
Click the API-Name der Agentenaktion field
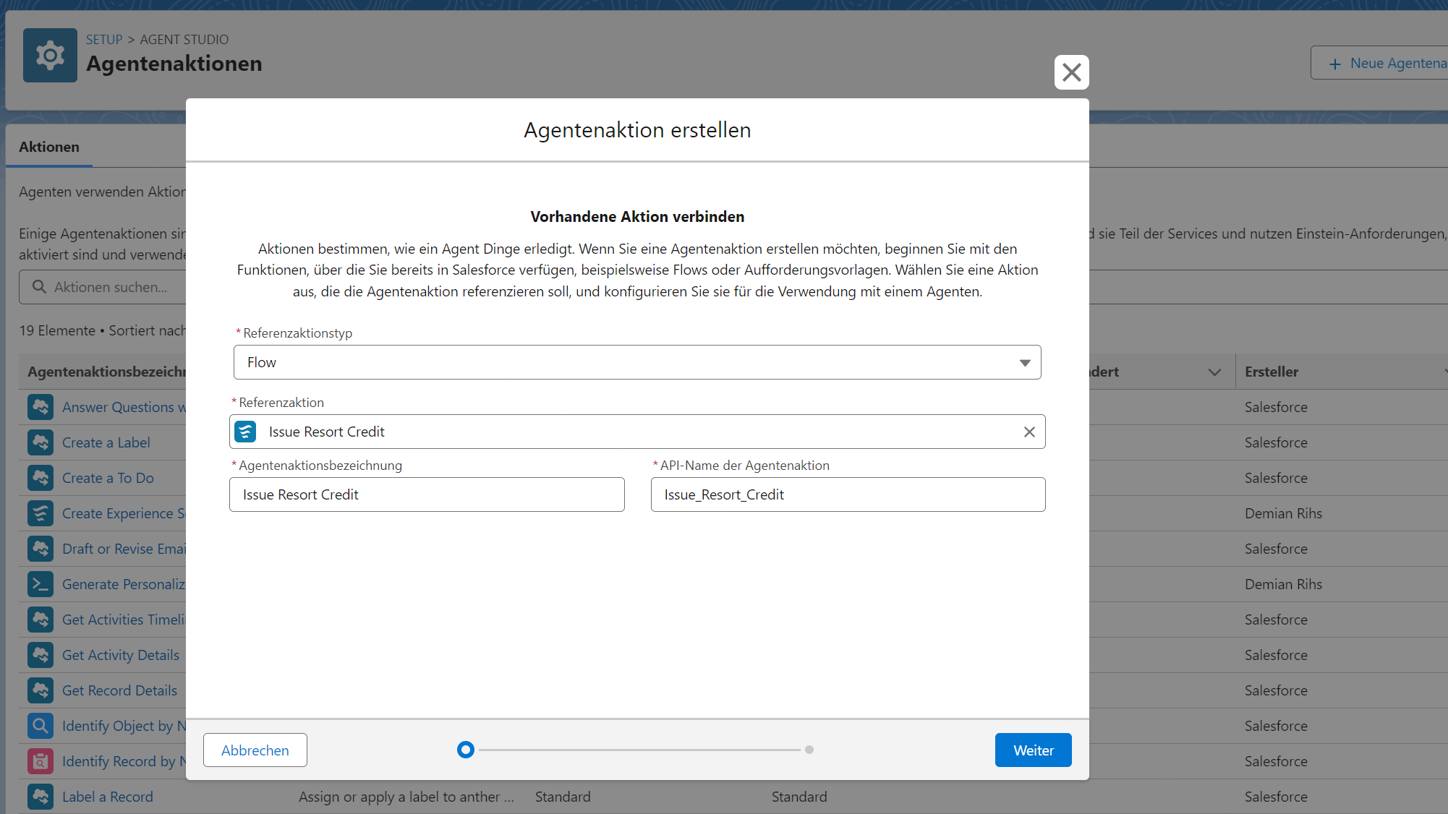[848, 494]
